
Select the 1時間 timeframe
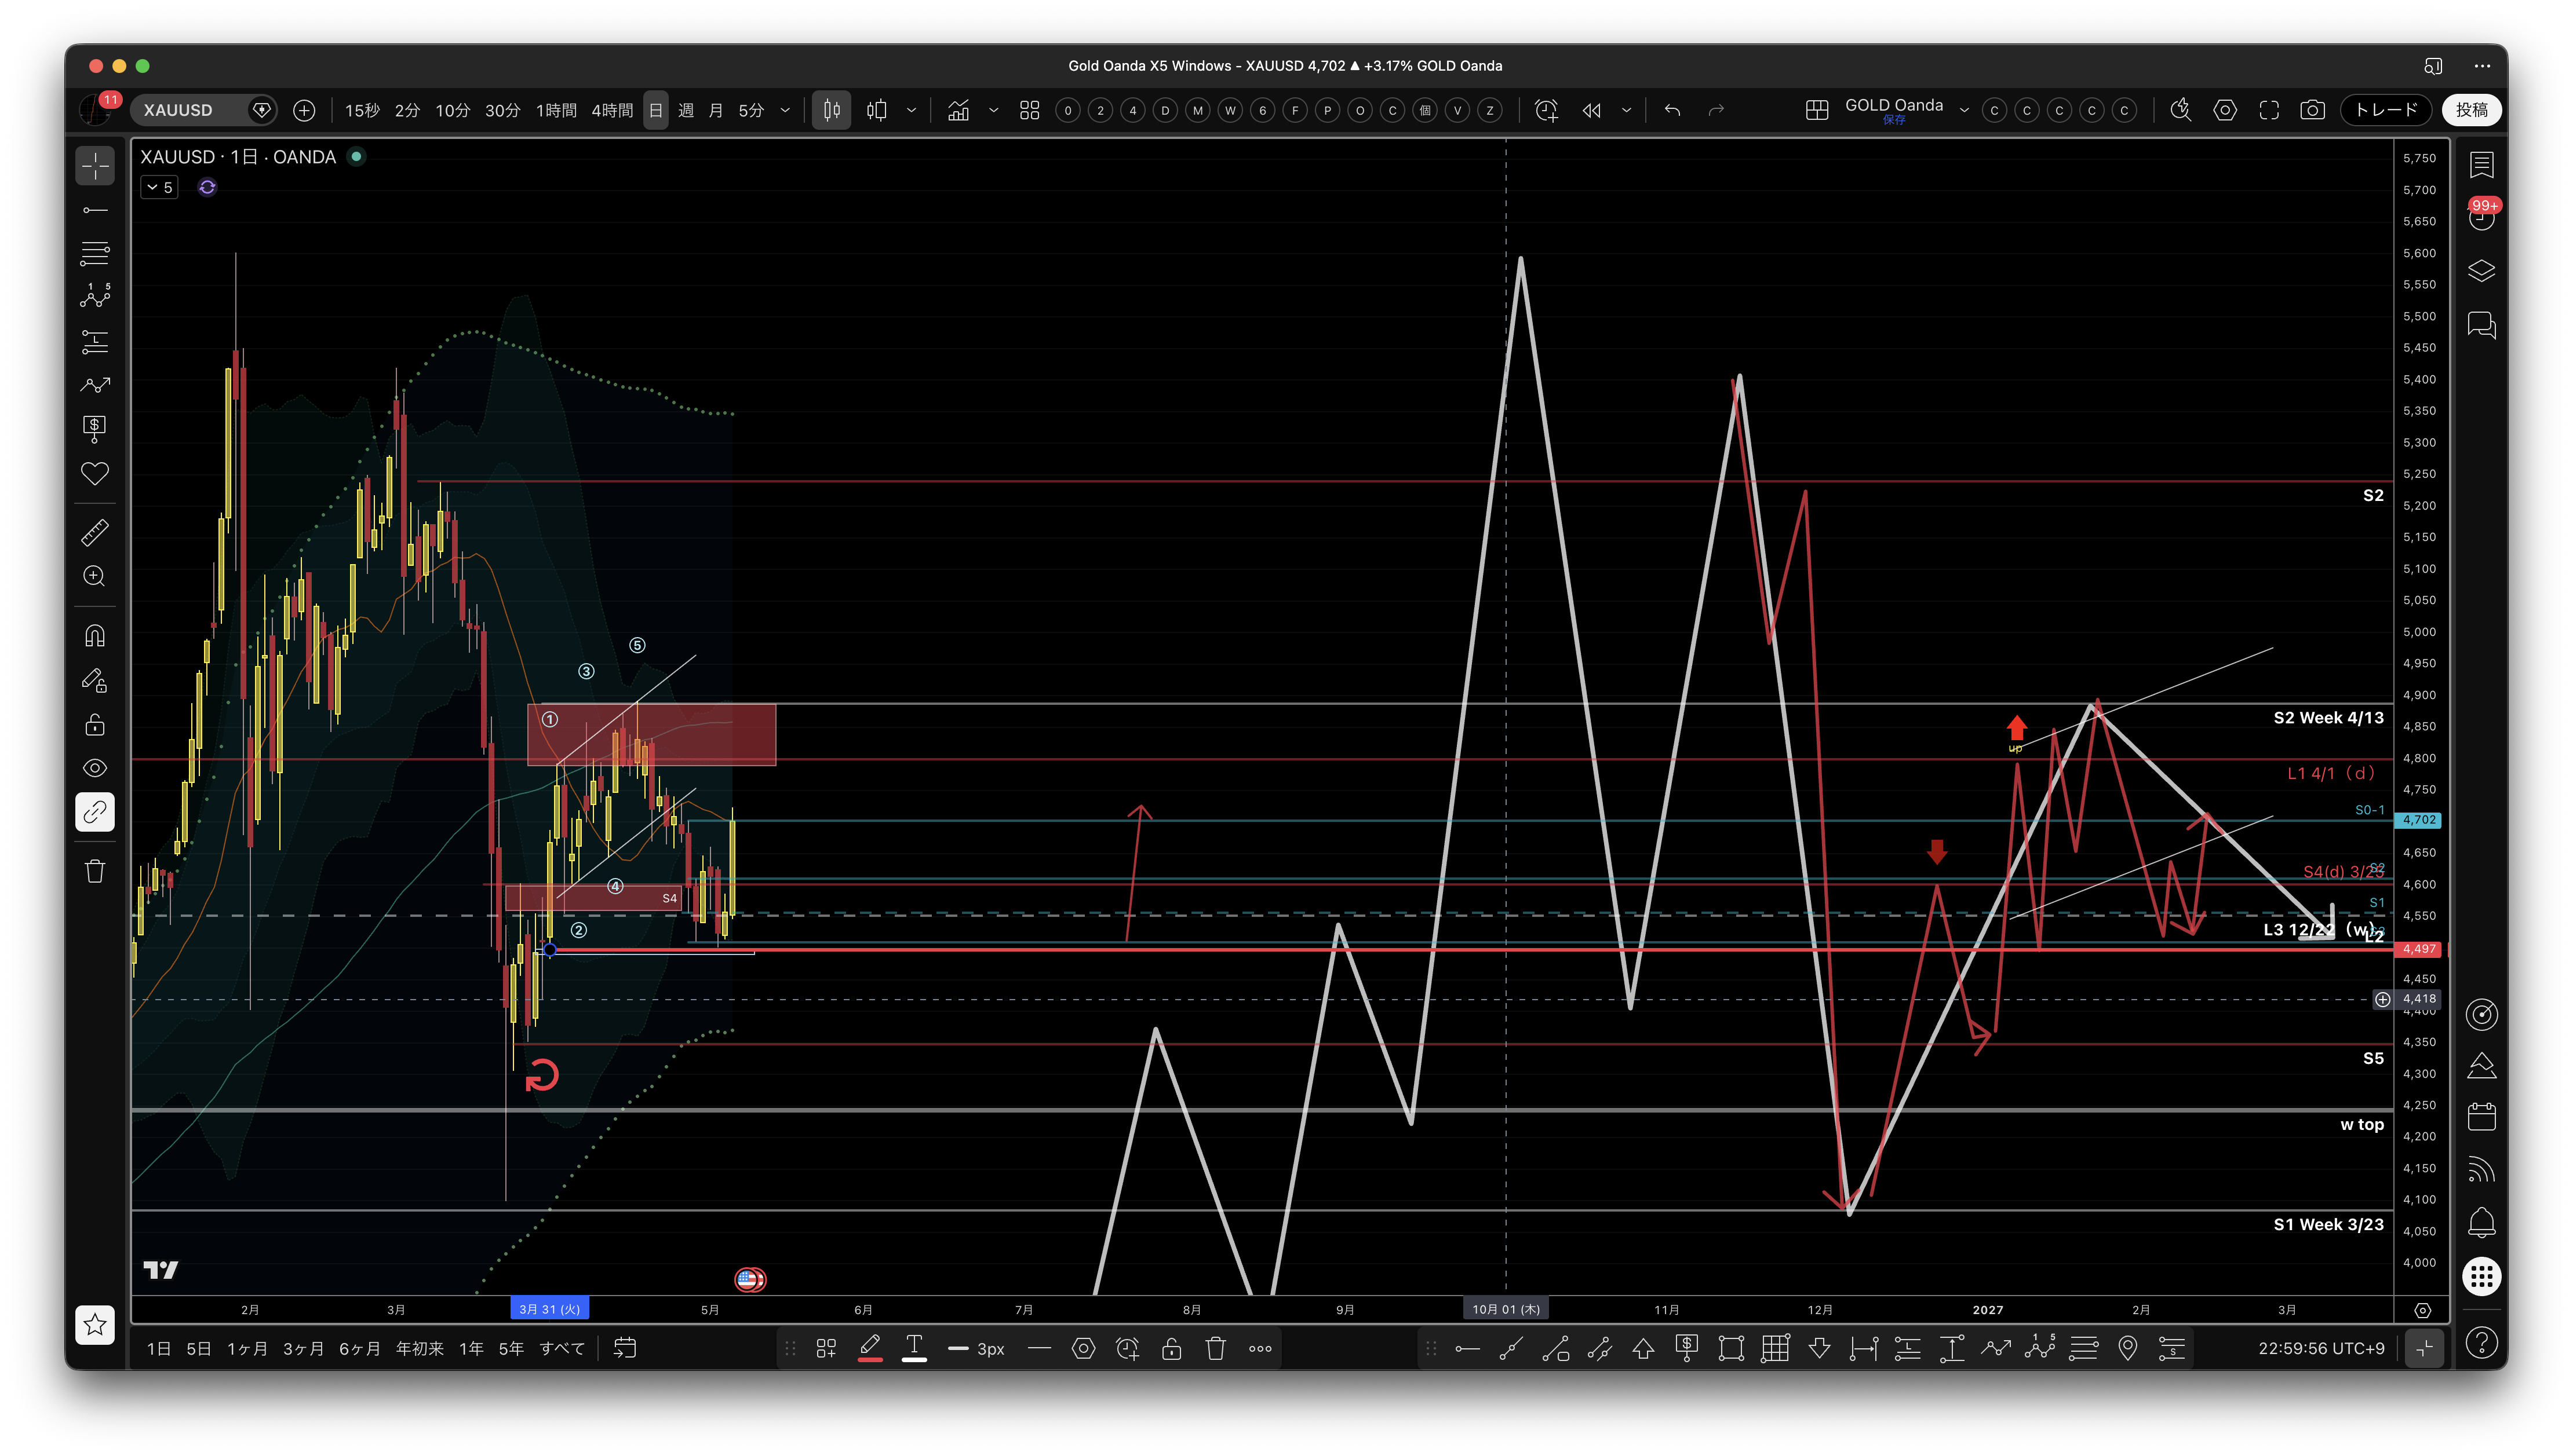pos(556,110)
